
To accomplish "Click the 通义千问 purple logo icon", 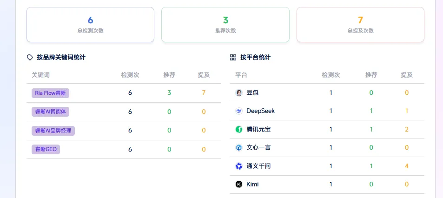I will (239, 166).
